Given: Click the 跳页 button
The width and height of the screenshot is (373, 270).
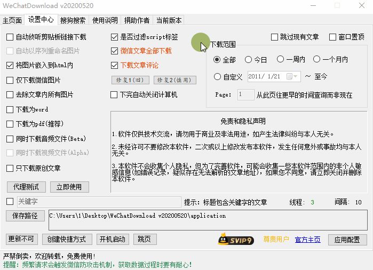Looking at the screenshot, I should (145, 239).
